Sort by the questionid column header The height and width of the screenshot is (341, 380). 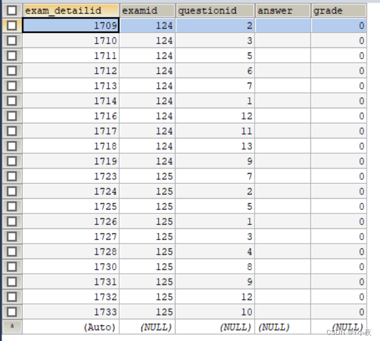click(215, 11)
